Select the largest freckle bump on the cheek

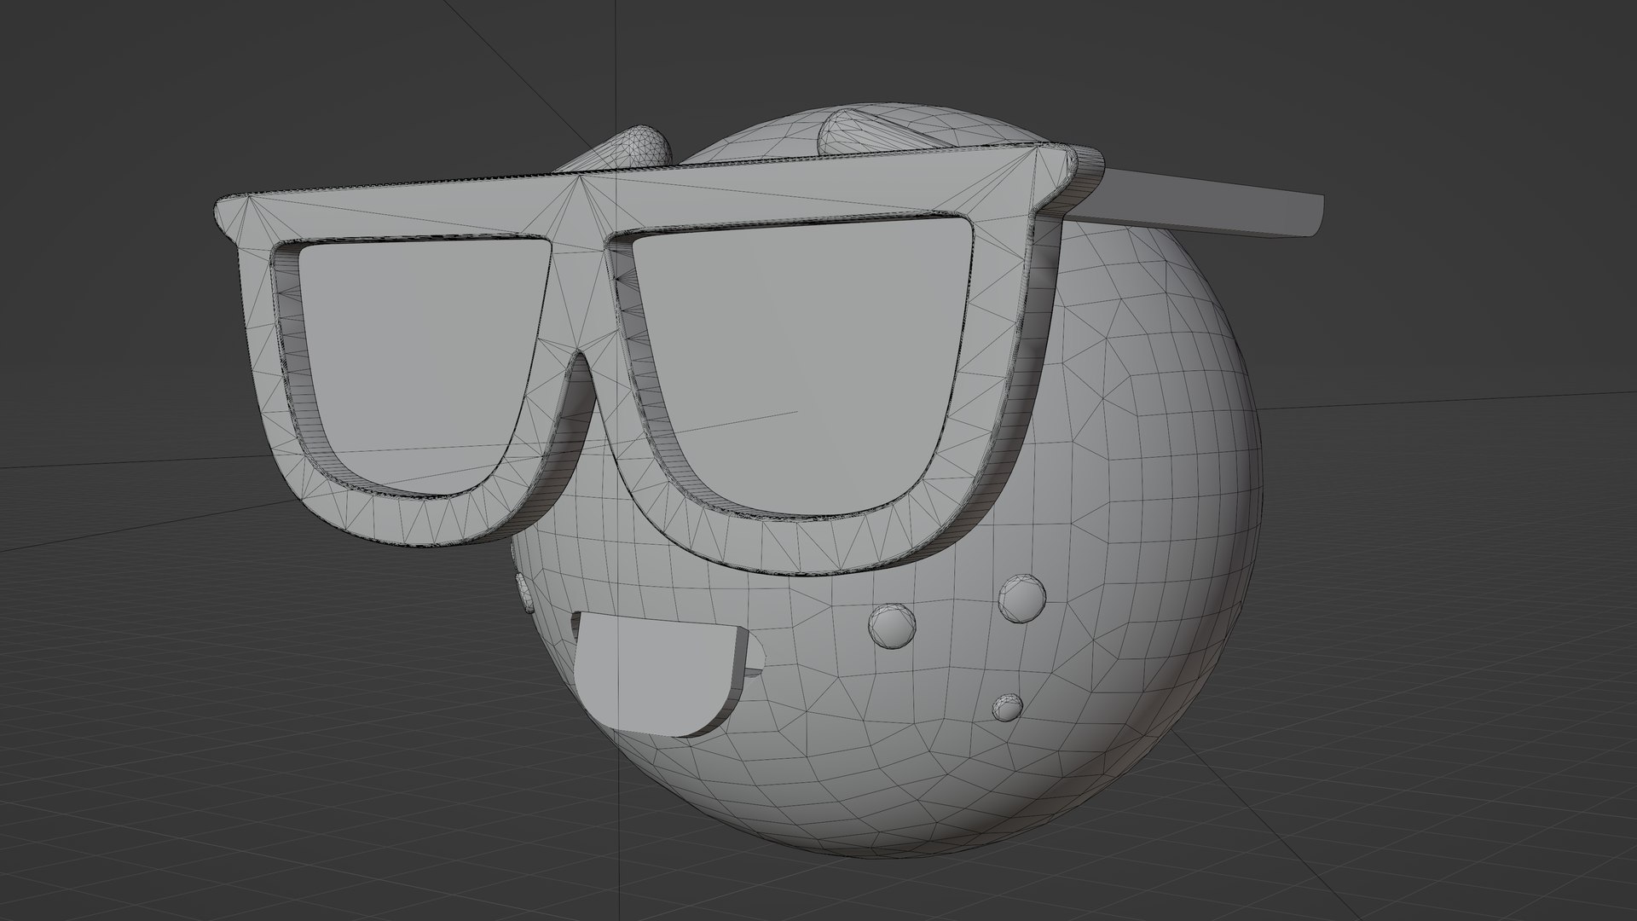pyautogui.click(x=1021, y=600)
